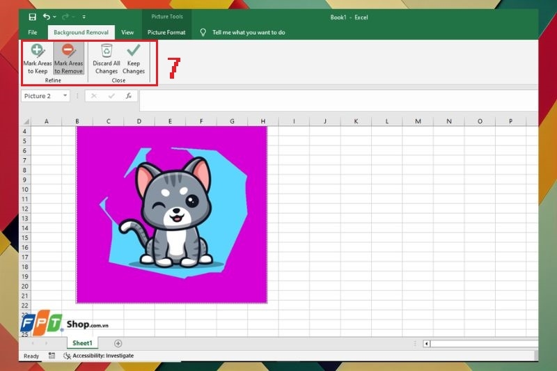Open the File tab

33,32
